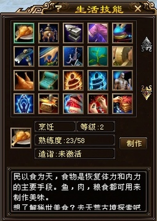The image size is (157, 221).
Task: Select the blue swirling aura skill icon
Action: click(x=98, y=80)
